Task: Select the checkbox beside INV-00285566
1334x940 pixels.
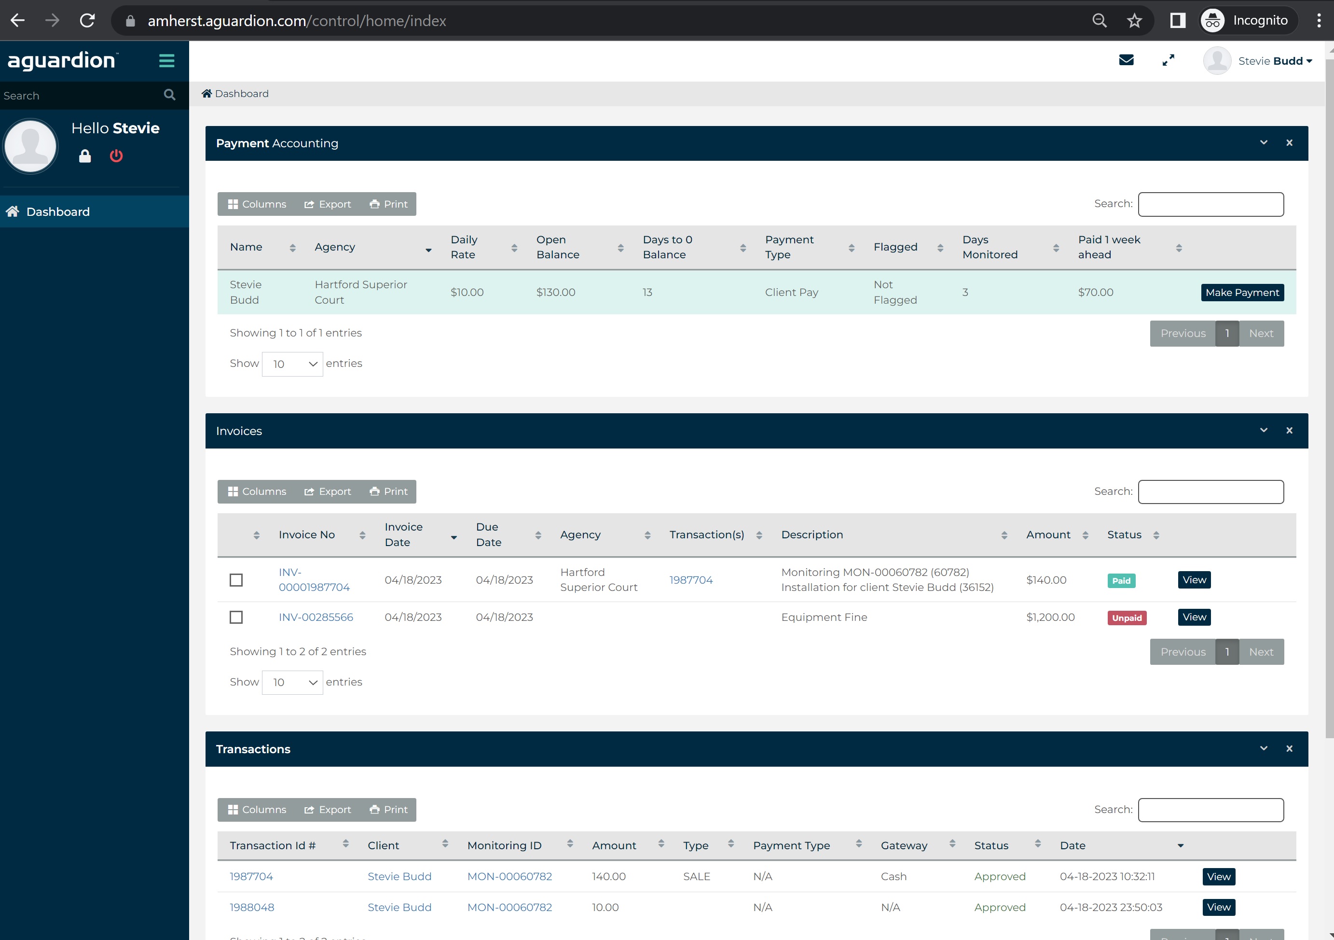Action: 236,617
